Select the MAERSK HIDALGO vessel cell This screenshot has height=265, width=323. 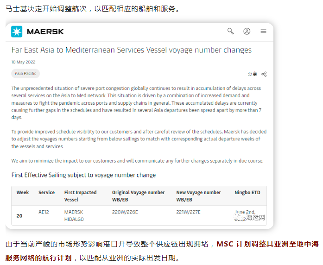click(74, 215)
